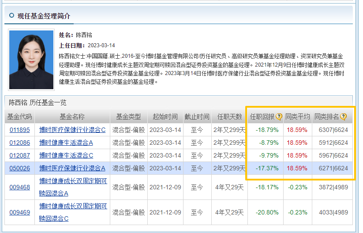Image resolution: width=363 pixels, height=233 pixels.
Task: Click the 5912|6624 ranking cell
Action: coord(333,143)
